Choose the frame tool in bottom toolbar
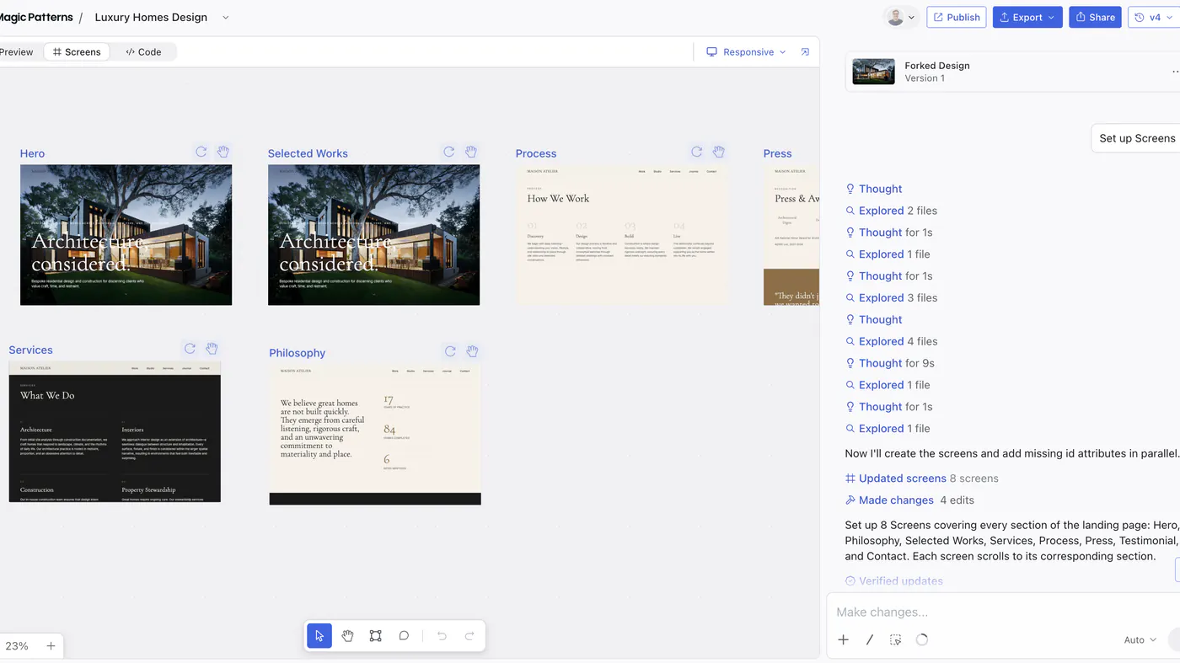The image size is (1180, 663). (376, 636)
